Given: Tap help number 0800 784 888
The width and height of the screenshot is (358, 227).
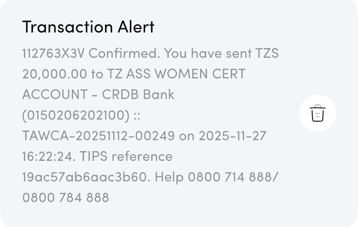Looking at the screenshot, I should 66,197.
